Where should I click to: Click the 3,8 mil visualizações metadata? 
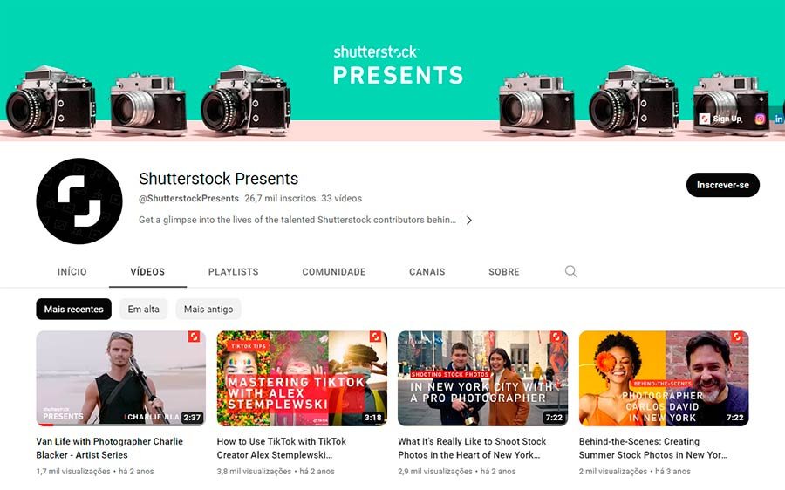[254, 471]
